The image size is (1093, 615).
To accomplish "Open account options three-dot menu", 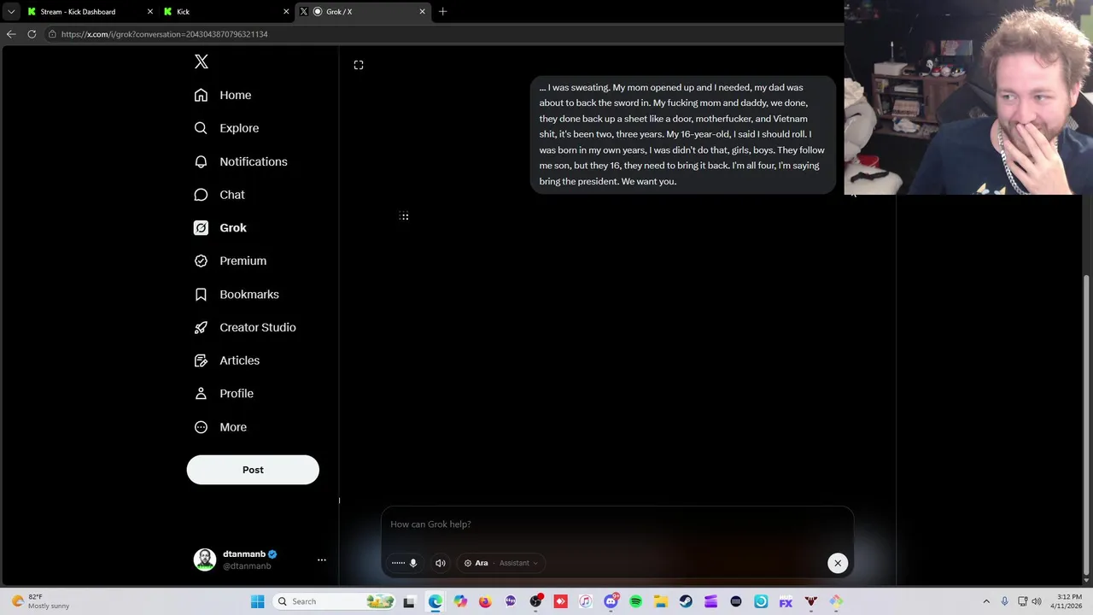I will point(322,559).
